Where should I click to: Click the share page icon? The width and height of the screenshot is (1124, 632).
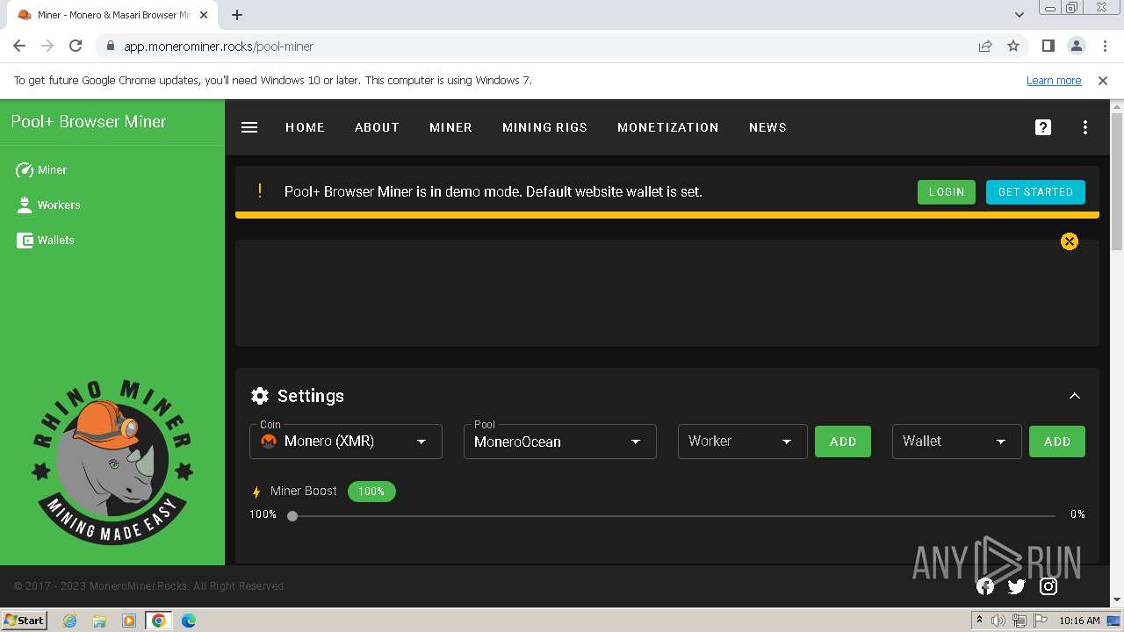(985, 46)
